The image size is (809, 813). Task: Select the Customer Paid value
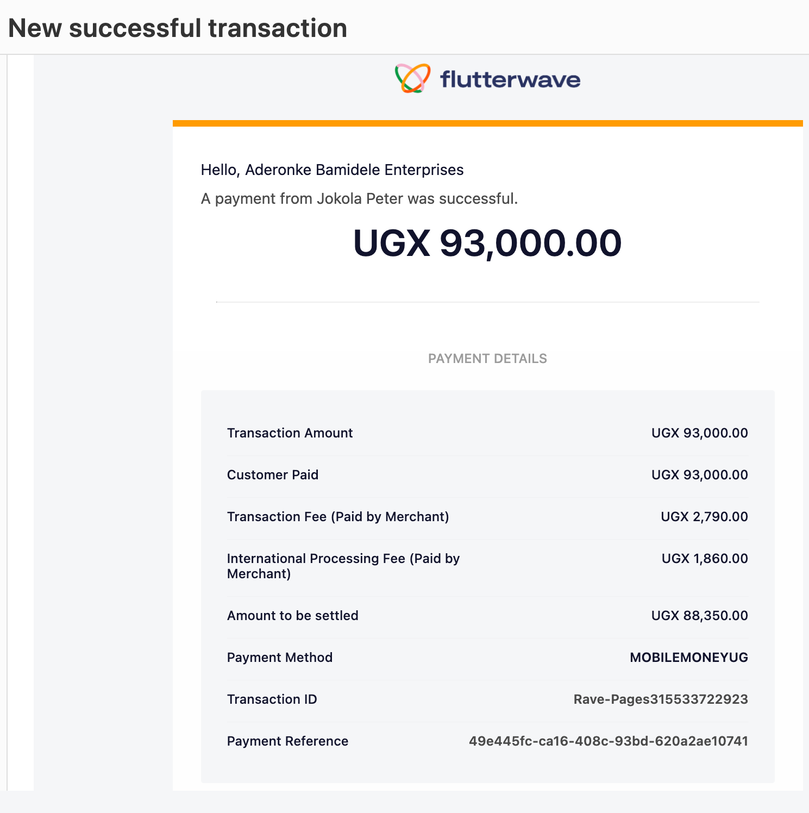[x=700, y=475]
